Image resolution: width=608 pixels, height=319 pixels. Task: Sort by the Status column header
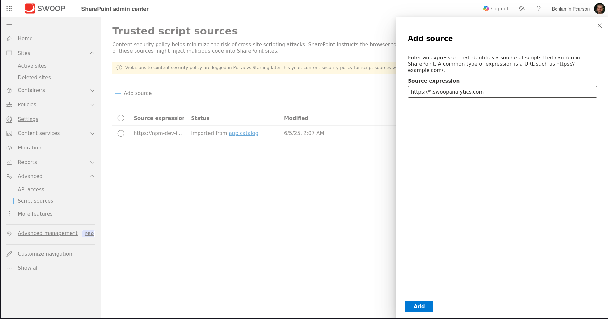tap(200, 118)
